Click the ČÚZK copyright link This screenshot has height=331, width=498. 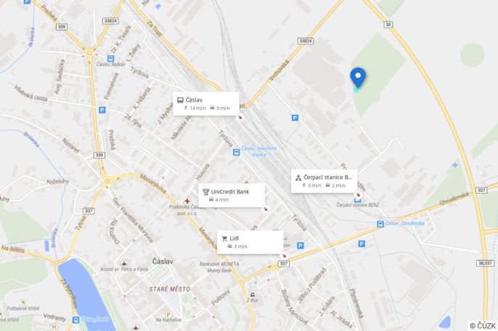pos(483,326)
